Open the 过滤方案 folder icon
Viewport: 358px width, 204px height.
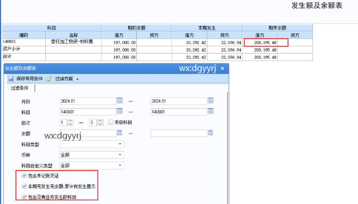tap(49, 79)
